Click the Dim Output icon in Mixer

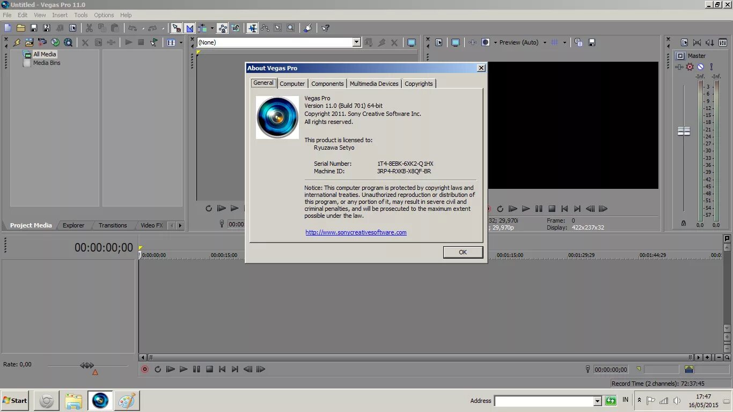710,42
